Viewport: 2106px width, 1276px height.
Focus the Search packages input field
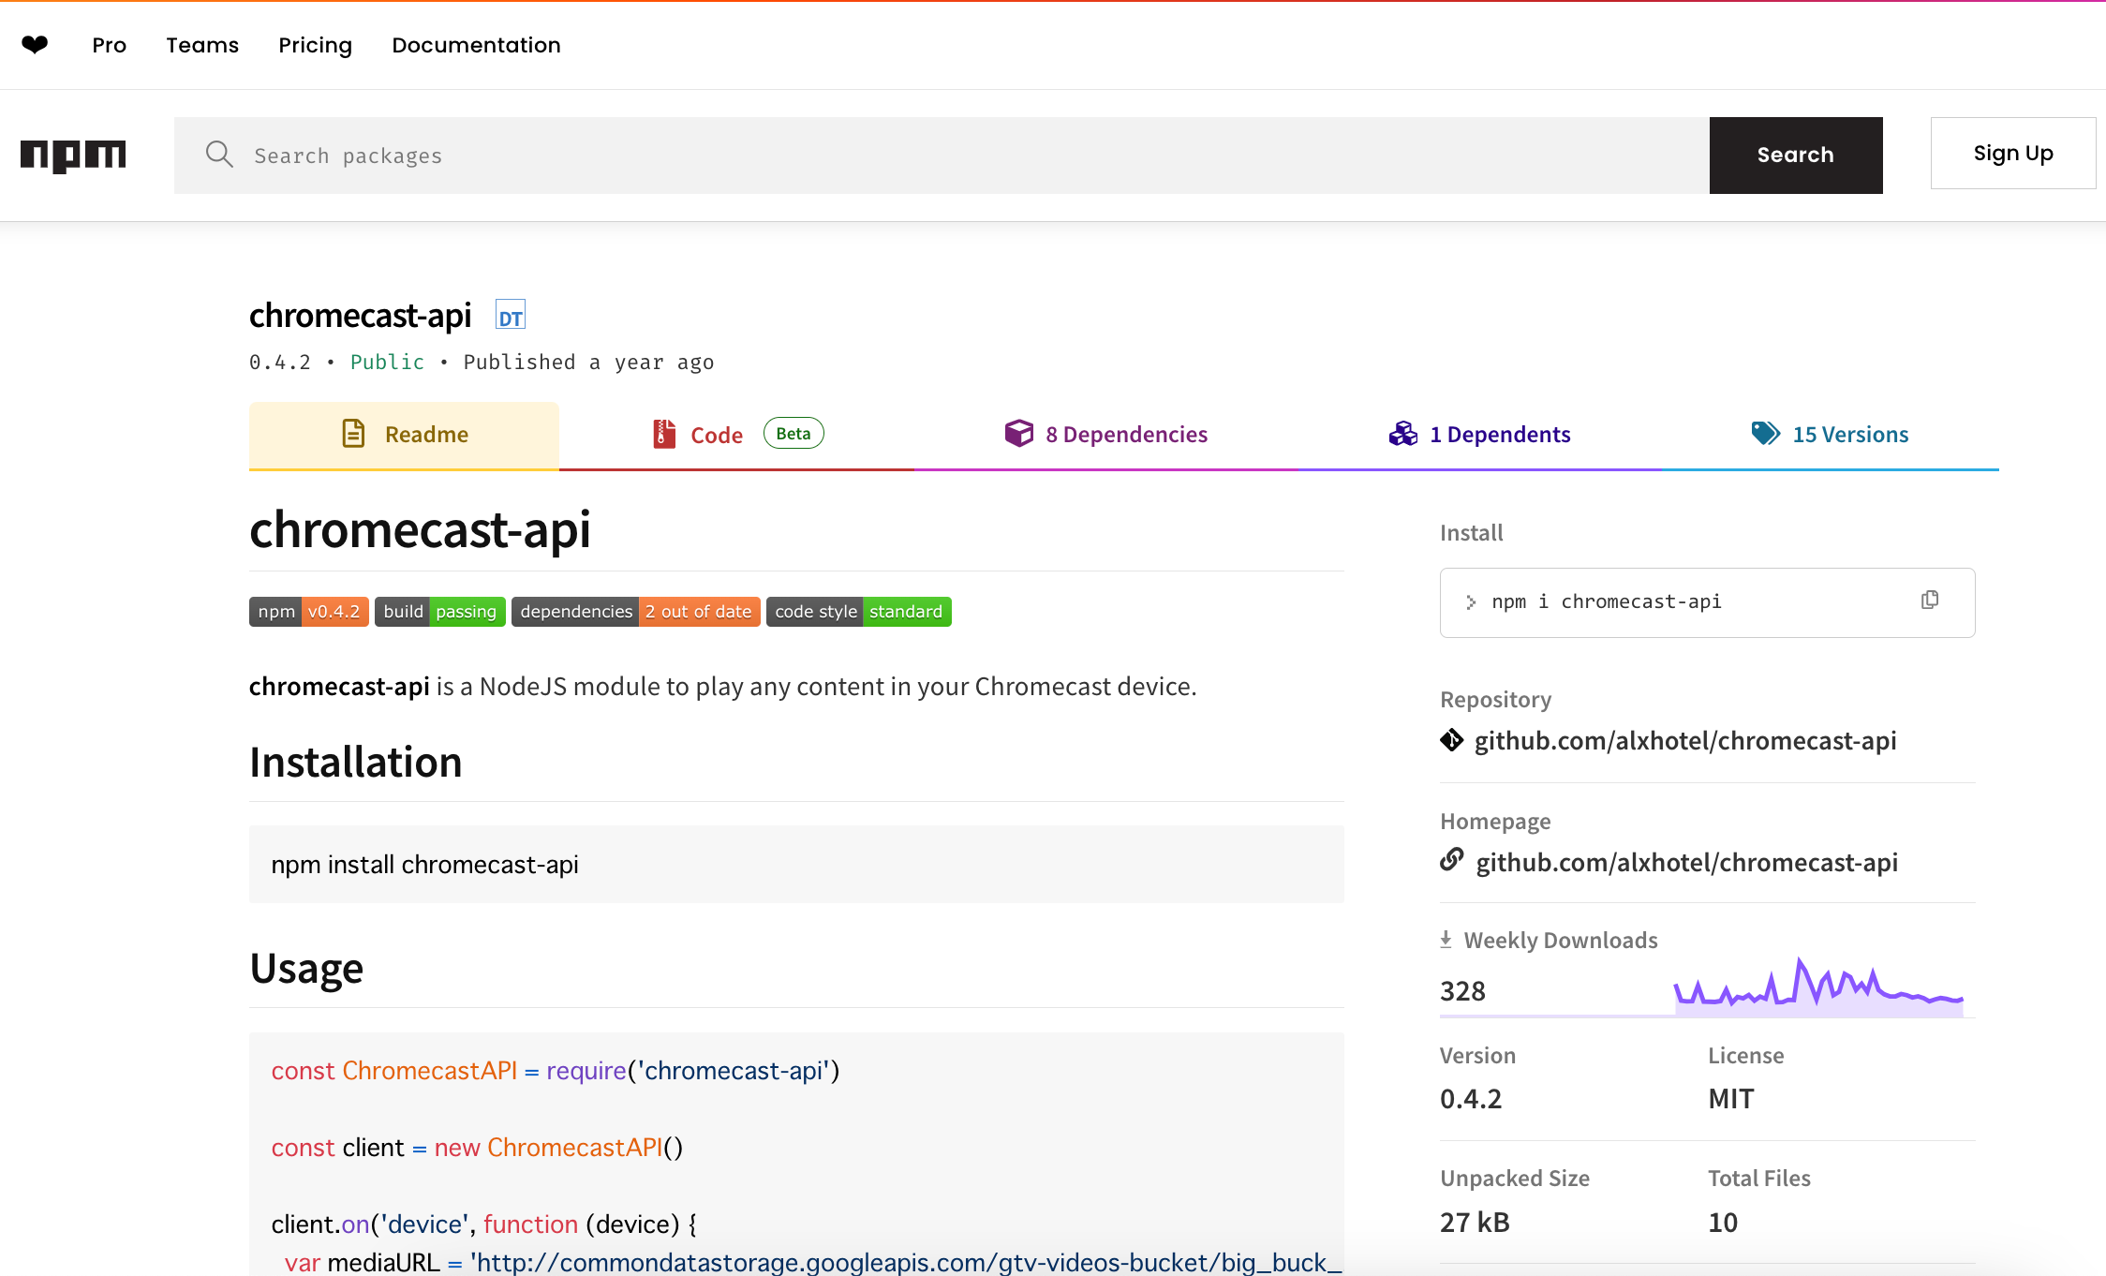(942, 156)
